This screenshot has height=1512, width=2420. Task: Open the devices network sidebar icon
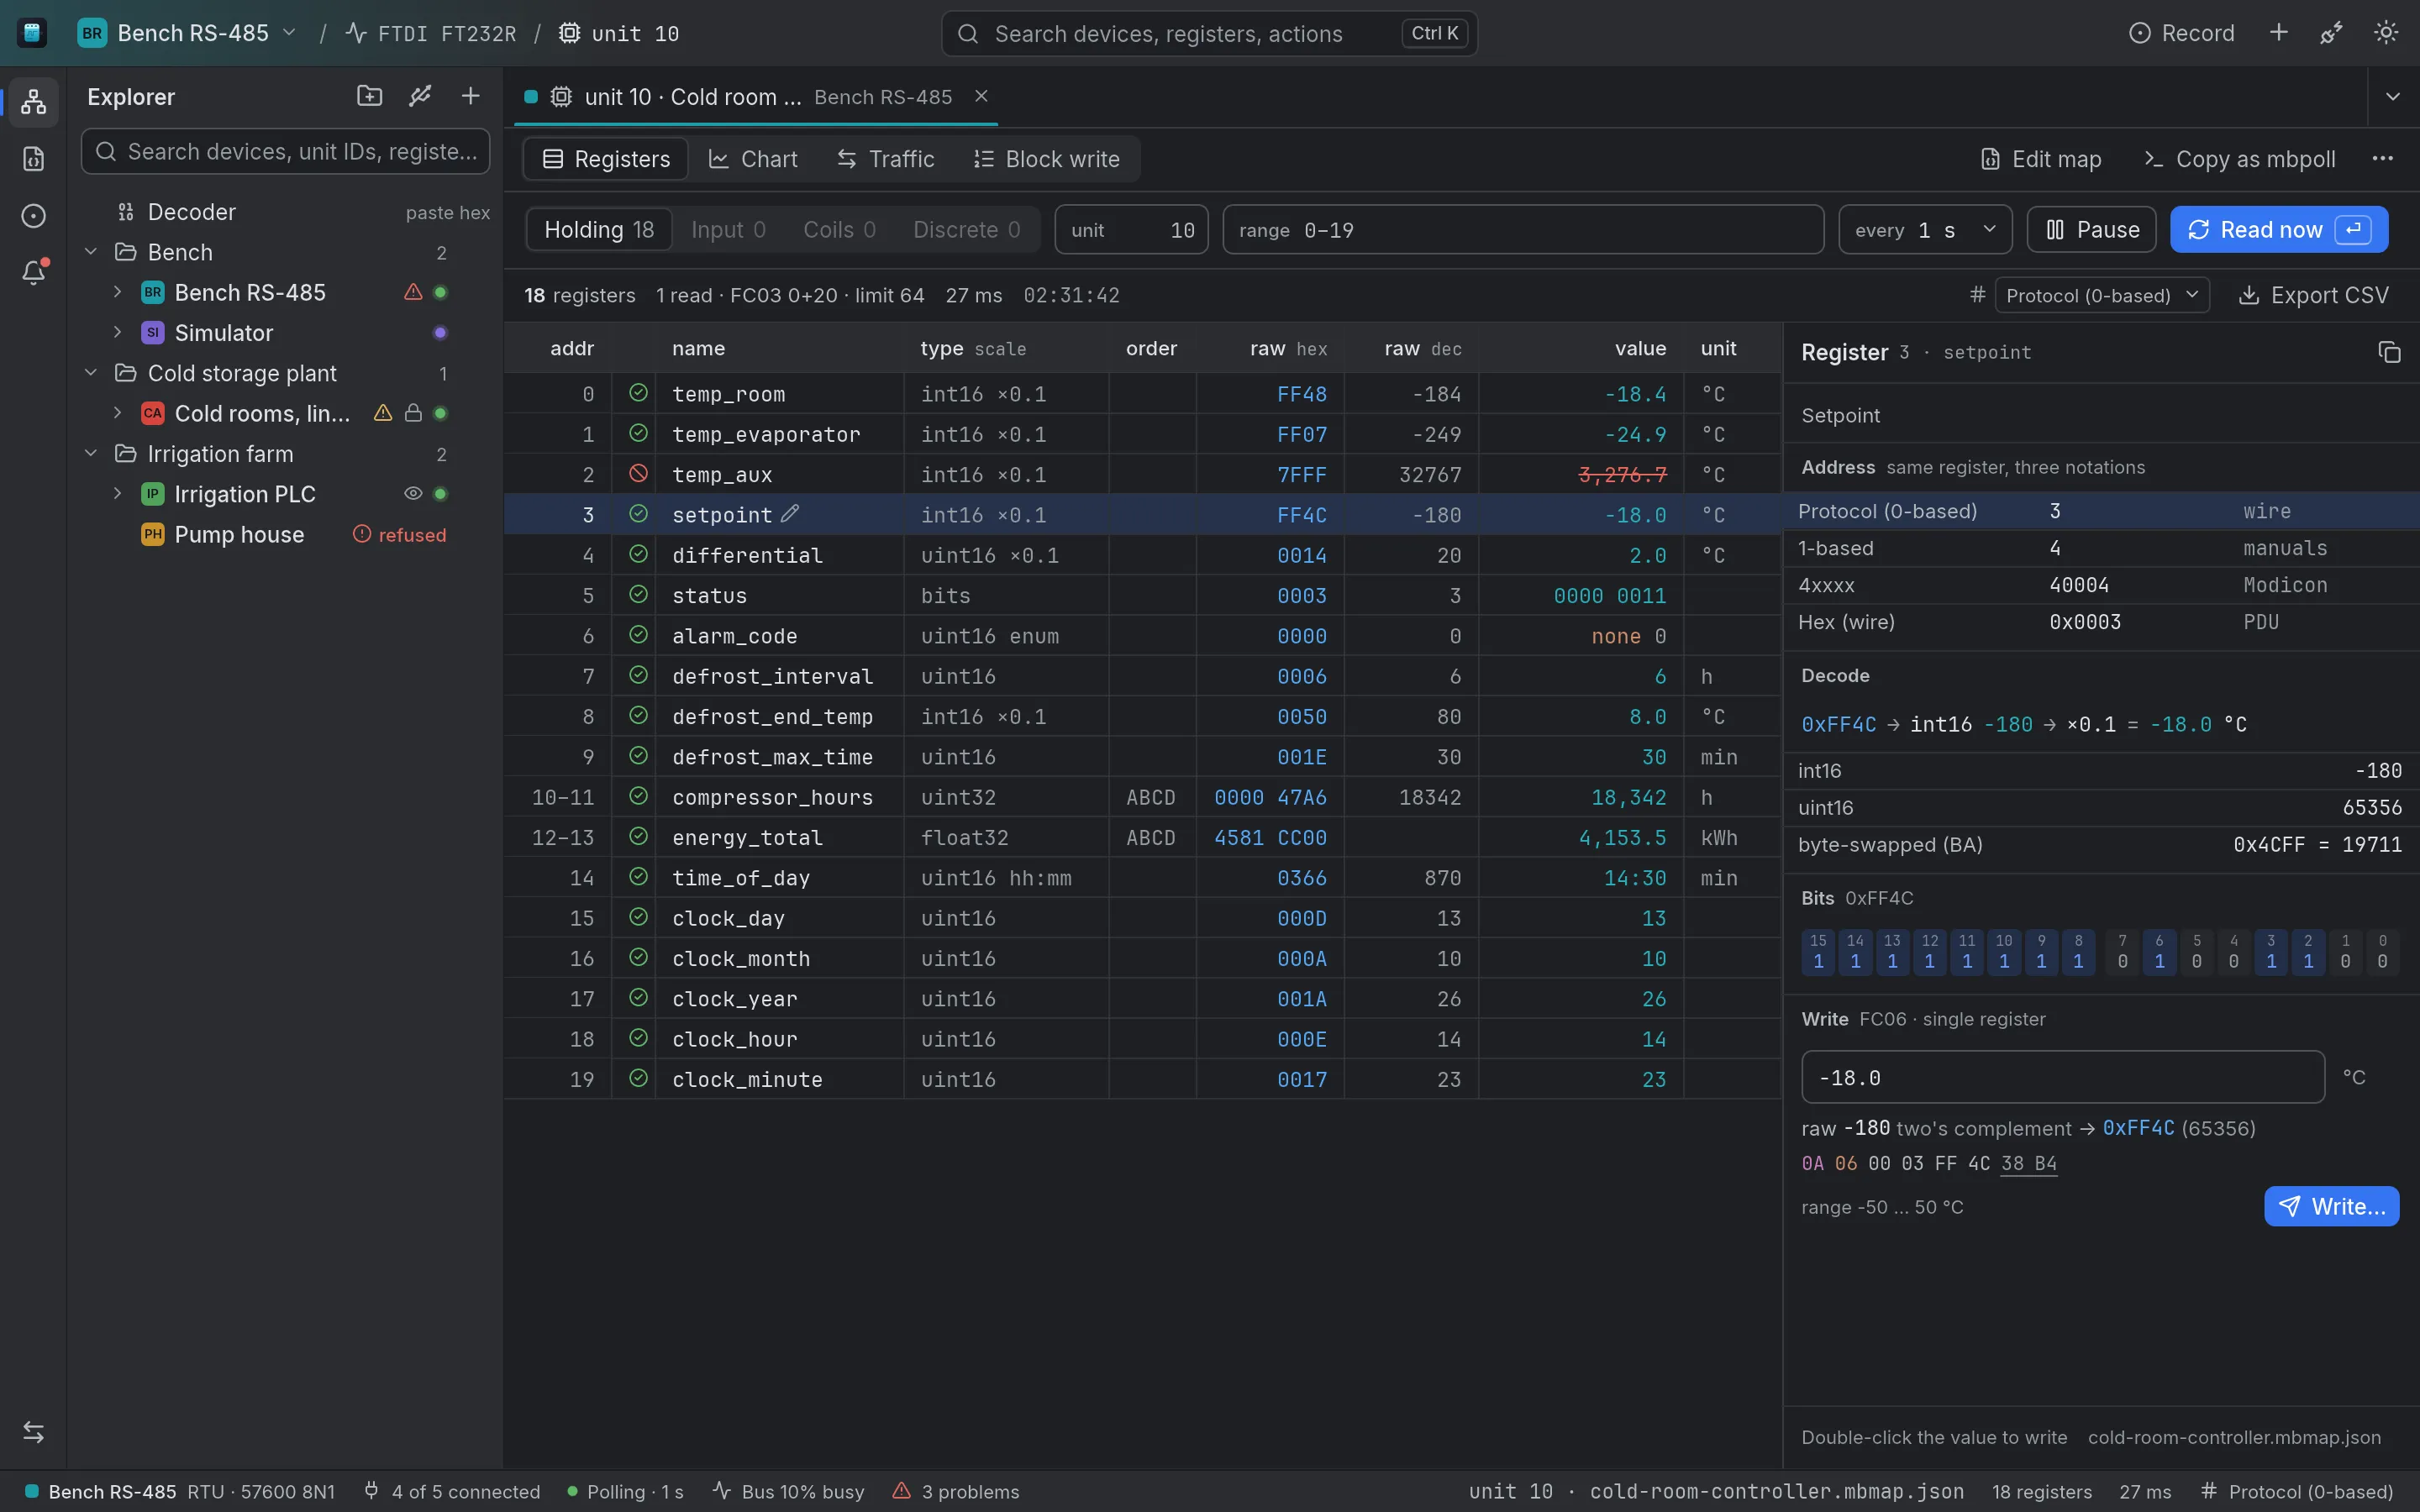pyautogui.click(x=33, y=101)
